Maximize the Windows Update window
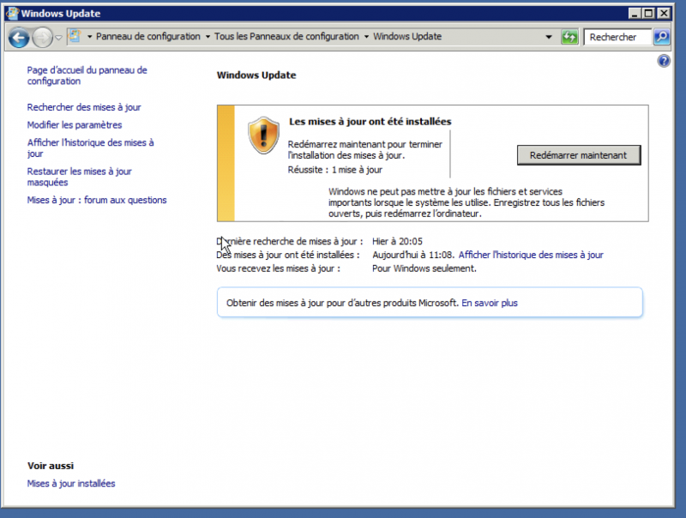Viewport: 686px width, 518px height. (x=649, y=13)
